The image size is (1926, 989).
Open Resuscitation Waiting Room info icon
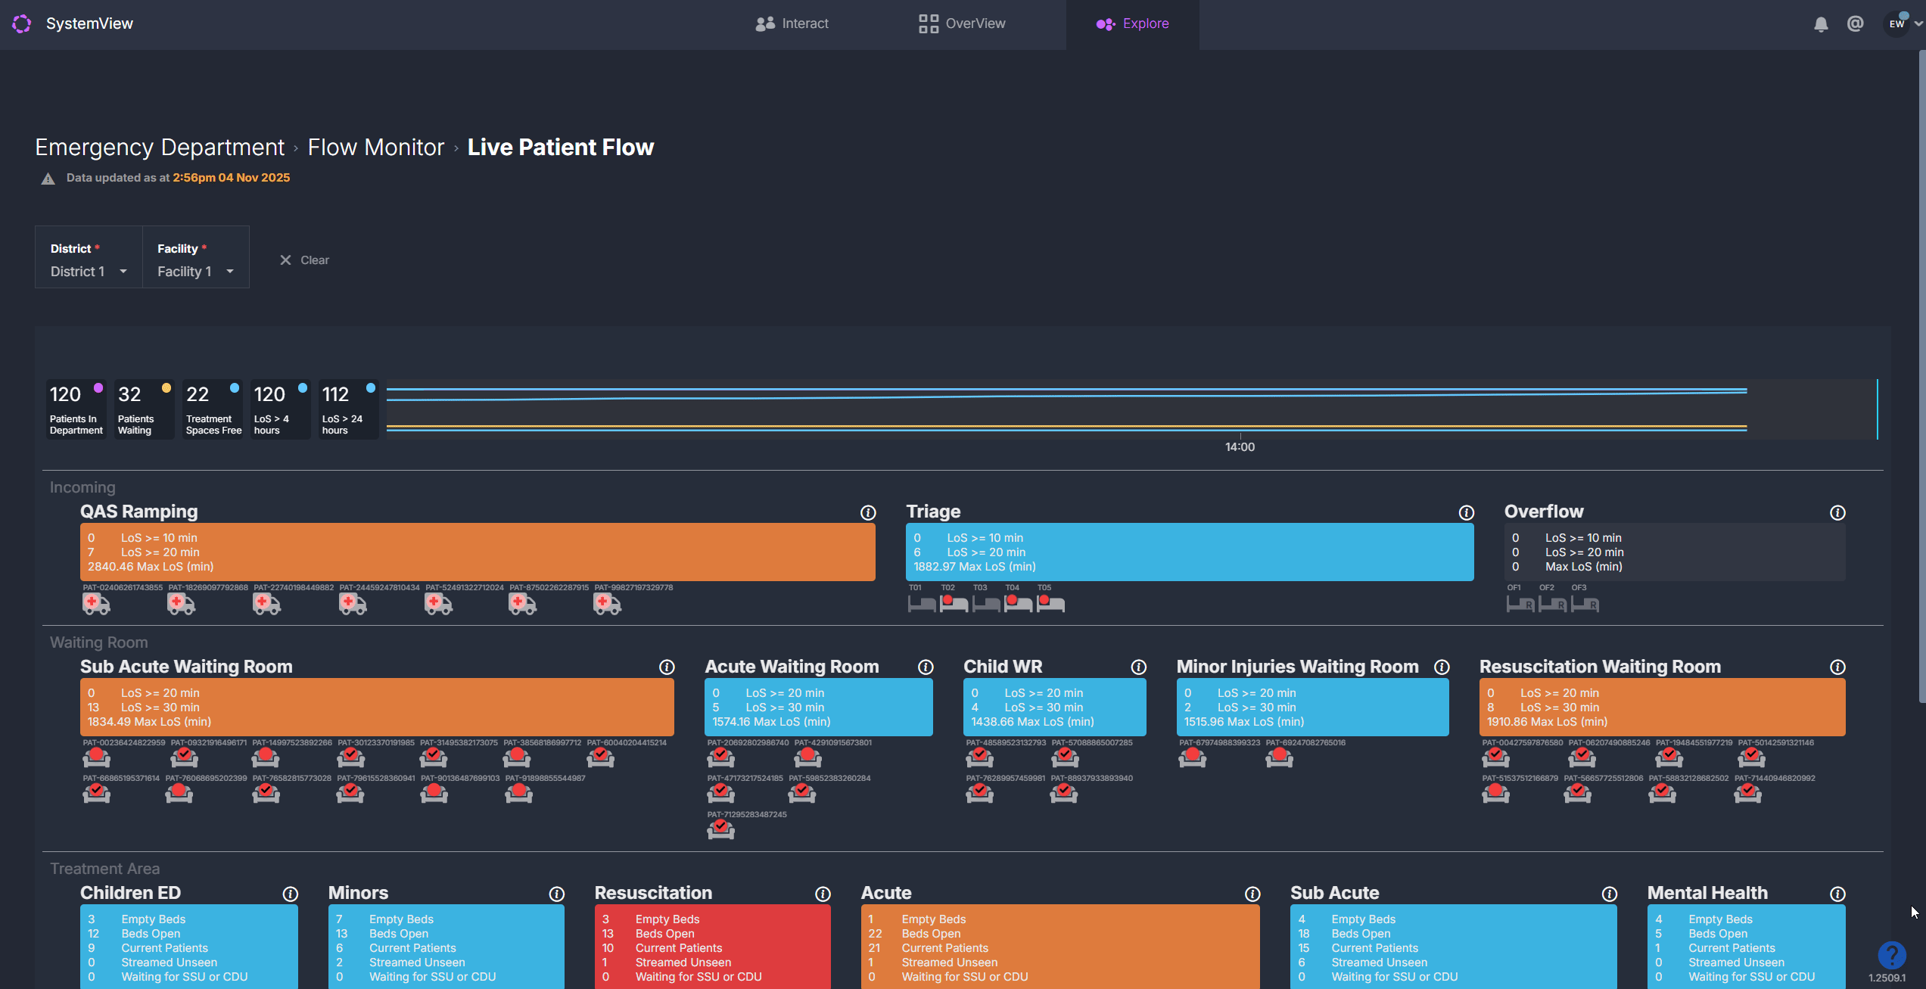click(1837, 667)
